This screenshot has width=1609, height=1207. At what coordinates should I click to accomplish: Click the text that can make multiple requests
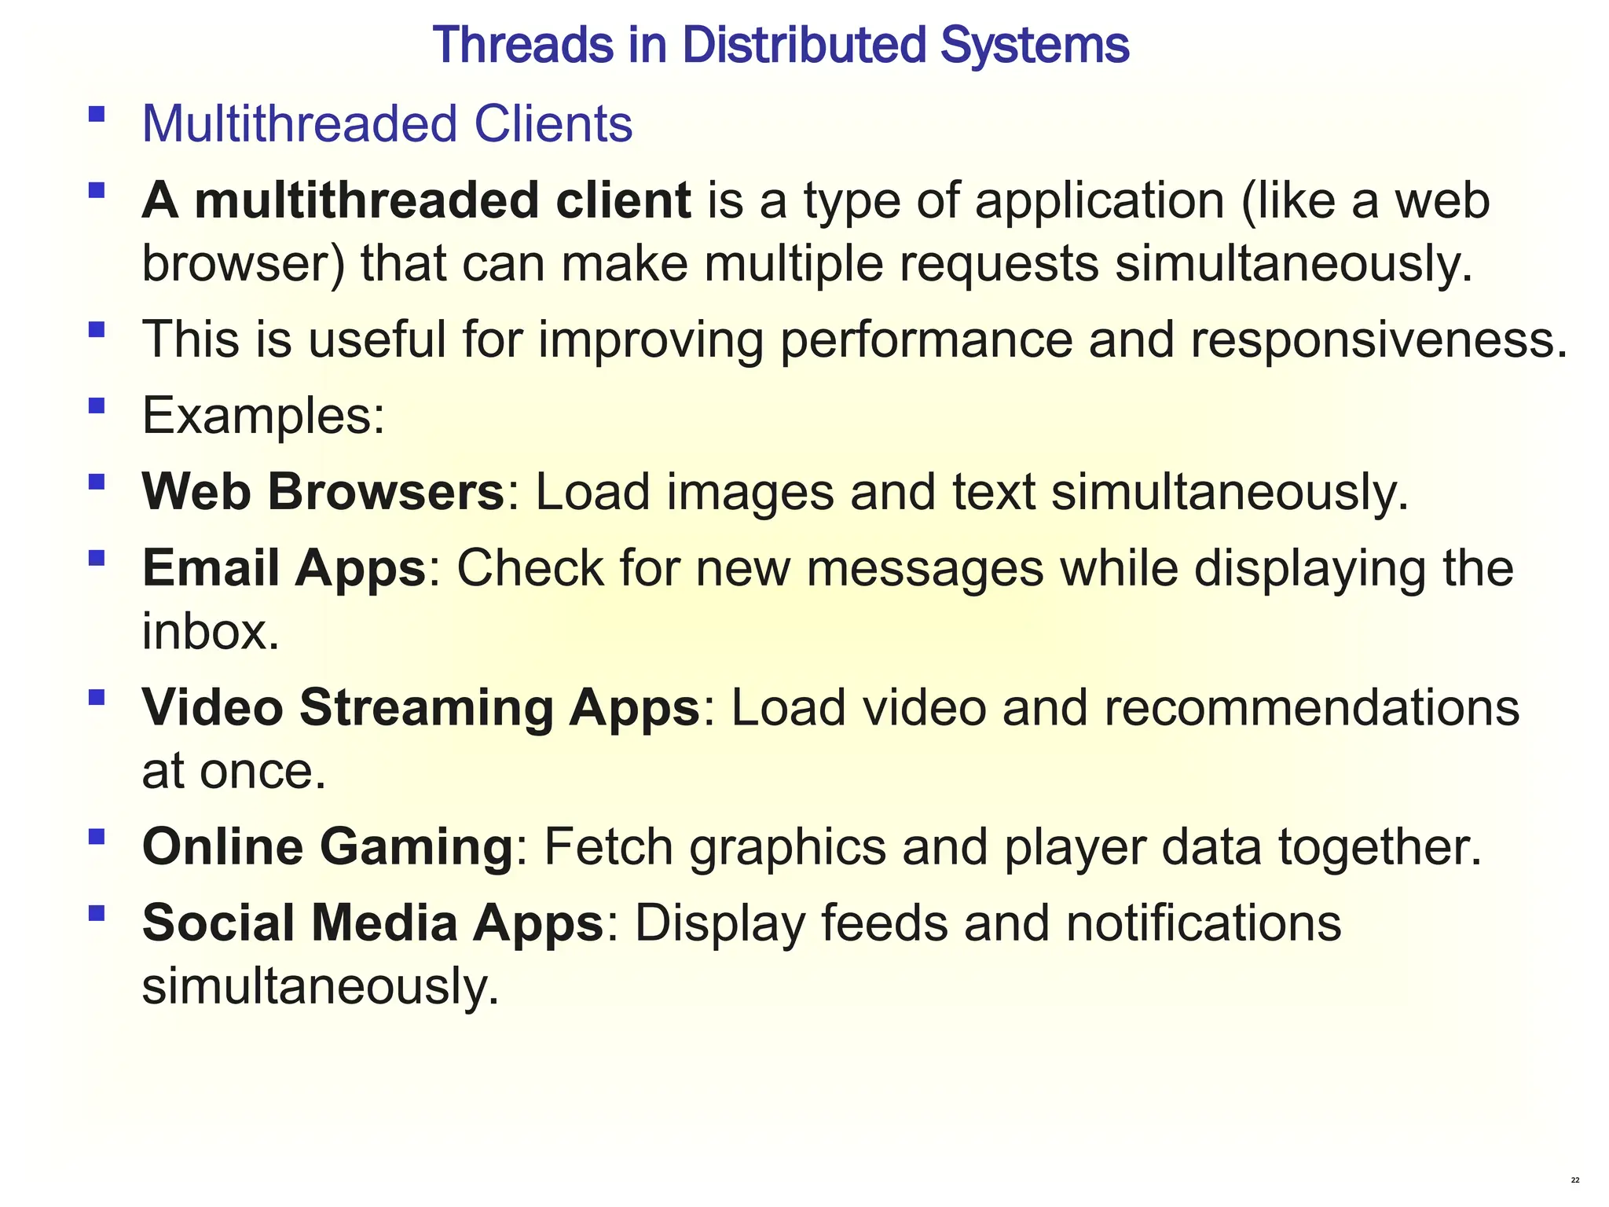click(730, 264)
